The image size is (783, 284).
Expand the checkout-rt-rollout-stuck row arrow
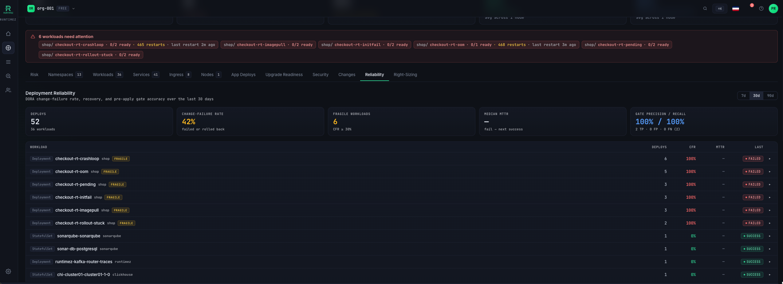[770, 223]
